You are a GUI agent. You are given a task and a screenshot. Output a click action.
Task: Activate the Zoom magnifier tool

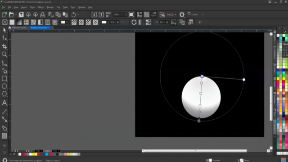4,54
